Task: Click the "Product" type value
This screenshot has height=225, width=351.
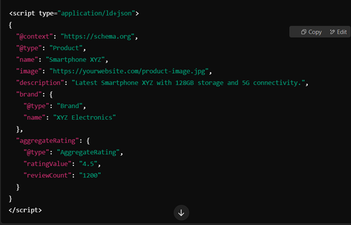Action: click(66, 48)
